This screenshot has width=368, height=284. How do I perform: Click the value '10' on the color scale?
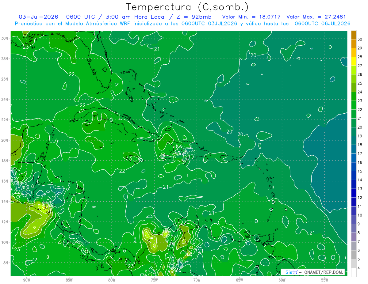(360, 215)
